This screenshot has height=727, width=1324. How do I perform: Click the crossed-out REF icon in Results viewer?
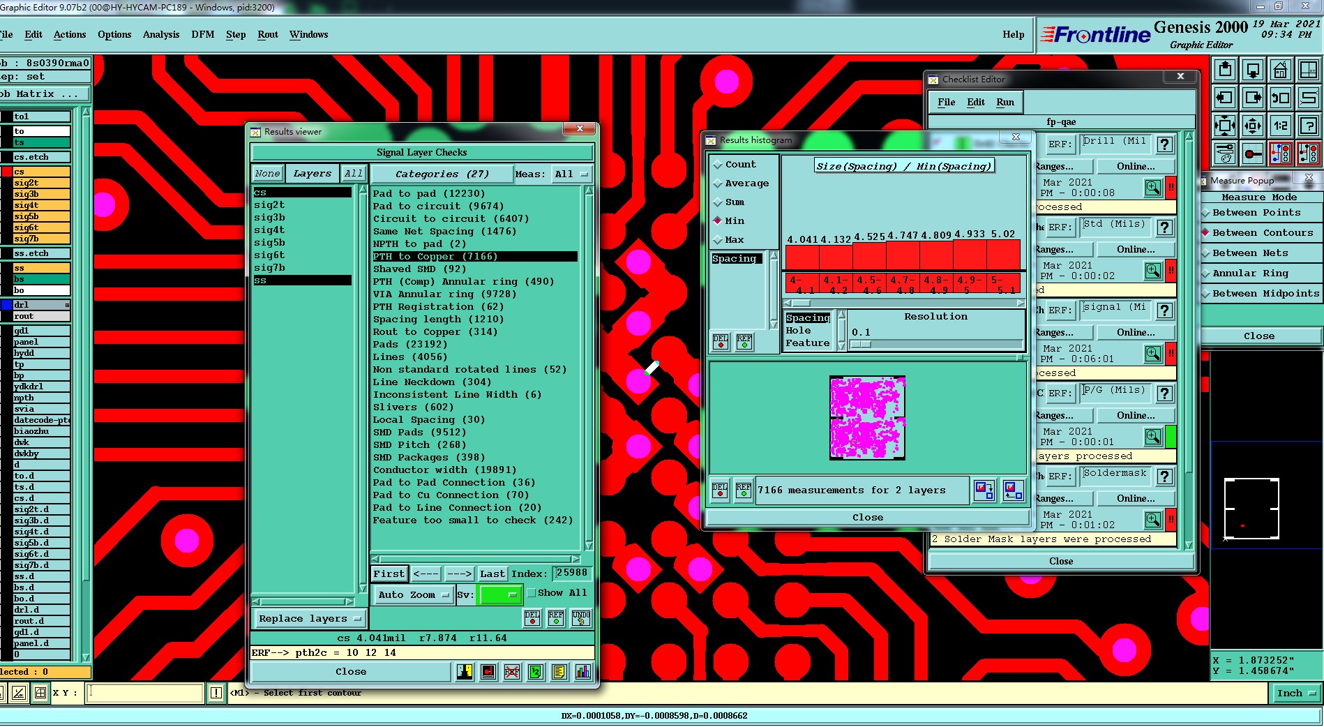click(x=512, y=672)
